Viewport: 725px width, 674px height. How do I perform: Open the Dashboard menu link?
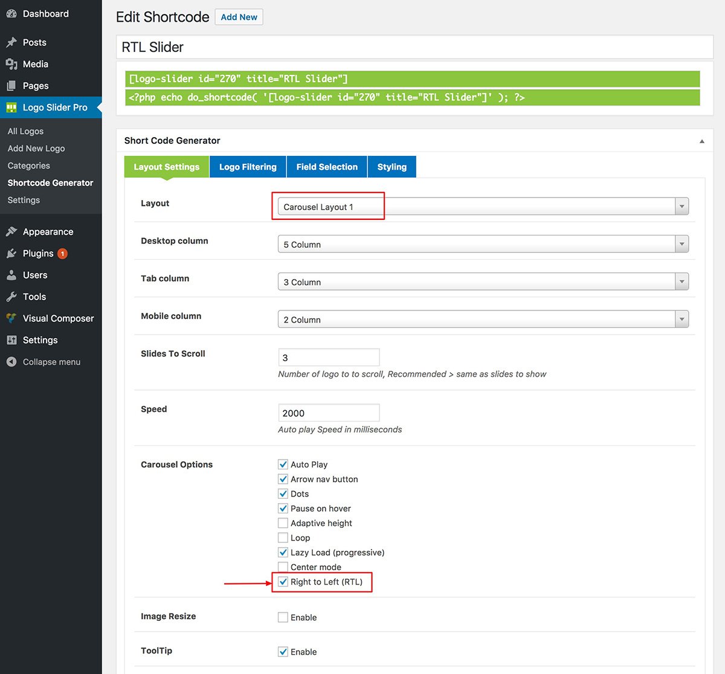coord(46,14)
